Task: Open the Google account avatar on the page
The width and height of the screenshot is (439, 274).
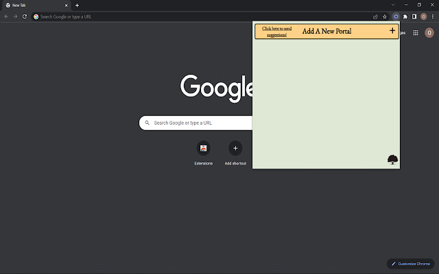Action: coord(429,33)
